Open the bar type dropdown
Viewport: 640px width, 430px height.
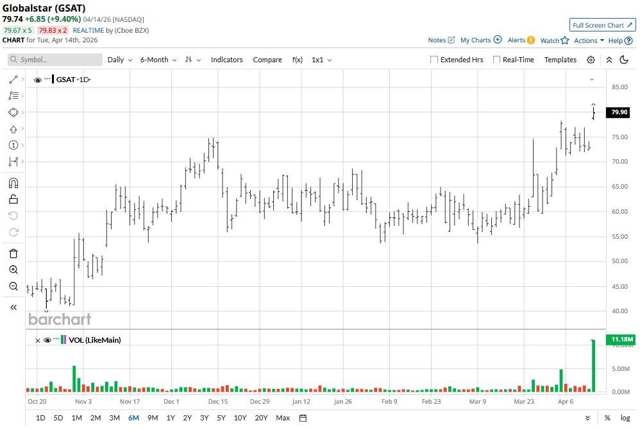(x=193, y=60)
